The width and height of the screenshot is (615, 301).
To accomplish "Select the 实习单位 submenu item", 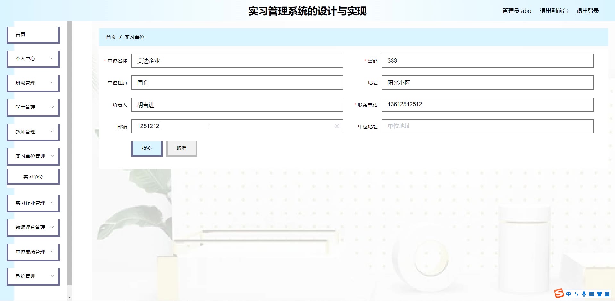I will click(33, 177).
